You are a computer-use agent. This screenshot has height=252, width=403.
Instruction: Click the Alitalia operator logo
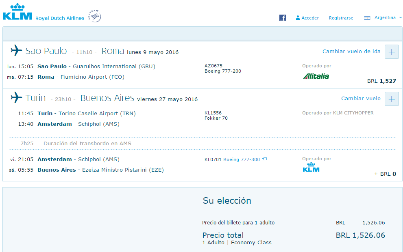(316, 76)
